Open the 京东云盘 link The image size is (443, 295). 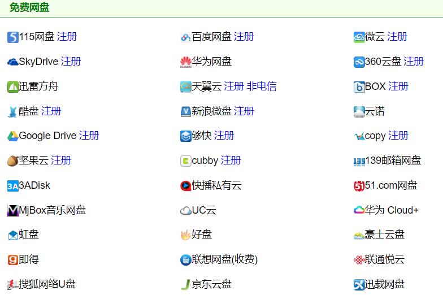point(211,284)
